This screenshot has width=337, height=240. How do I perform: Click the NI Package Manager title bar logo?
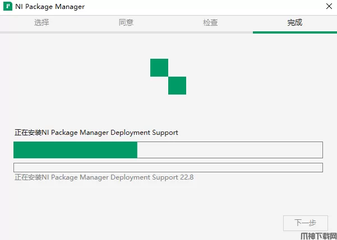click(8, 7)
